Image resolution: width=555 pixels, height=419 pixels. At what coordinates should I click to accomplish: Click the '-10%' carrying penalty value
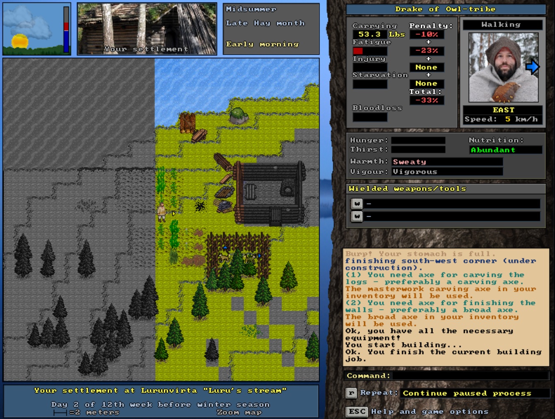pos(427,34)
